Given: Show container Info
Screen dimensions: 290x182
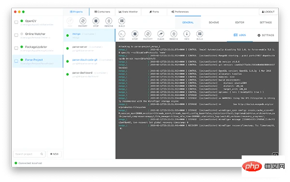Looking at the screenshot, I should point(187,34).
